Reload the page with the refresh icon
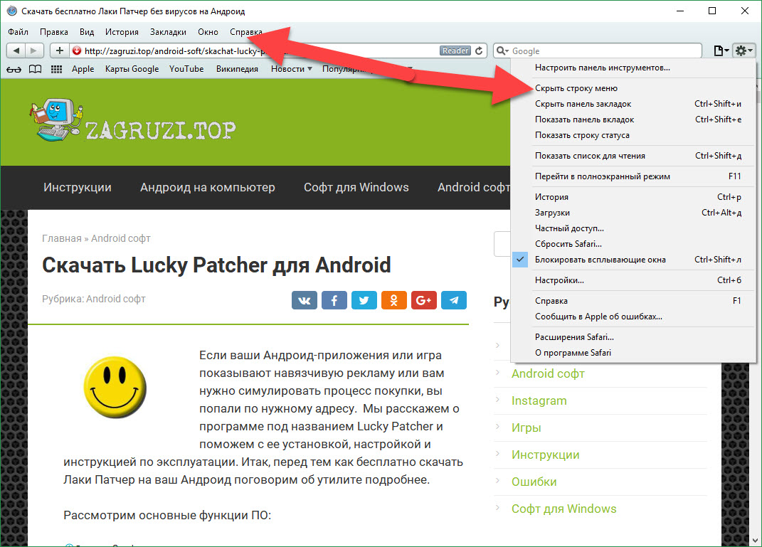The height and width of the screenshot is (547, 762). [480, 51]
